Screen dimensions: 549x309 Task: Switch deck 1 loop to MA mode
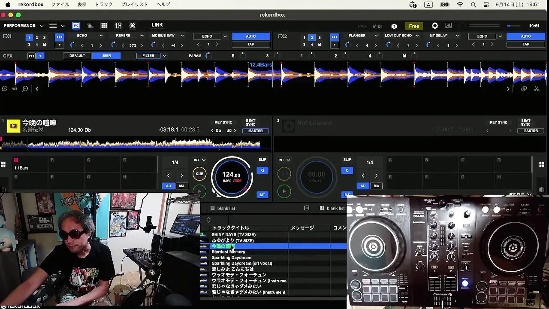pyautogui.click(x=181, y=186)
